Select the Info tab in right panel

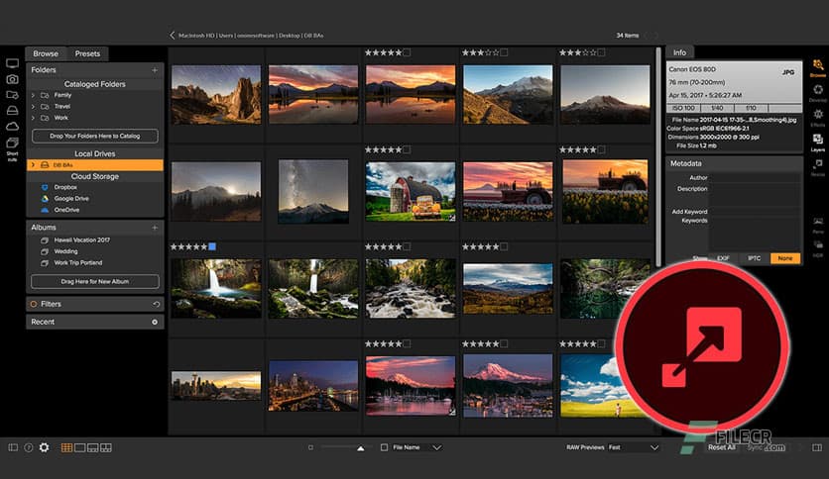point(680,51)
